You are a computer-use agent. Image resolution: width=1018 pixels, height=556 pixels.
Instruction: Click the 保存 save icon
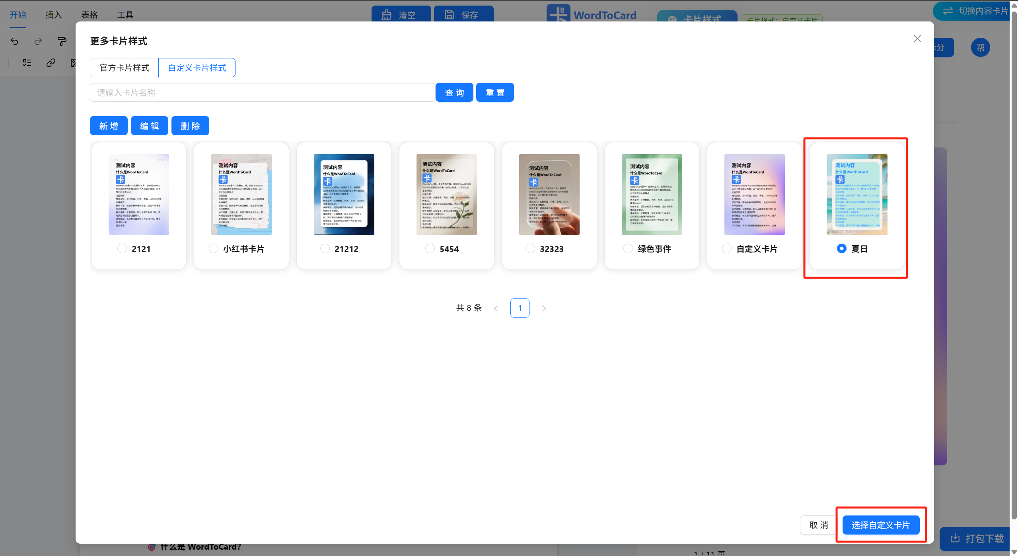pos(449,15)
